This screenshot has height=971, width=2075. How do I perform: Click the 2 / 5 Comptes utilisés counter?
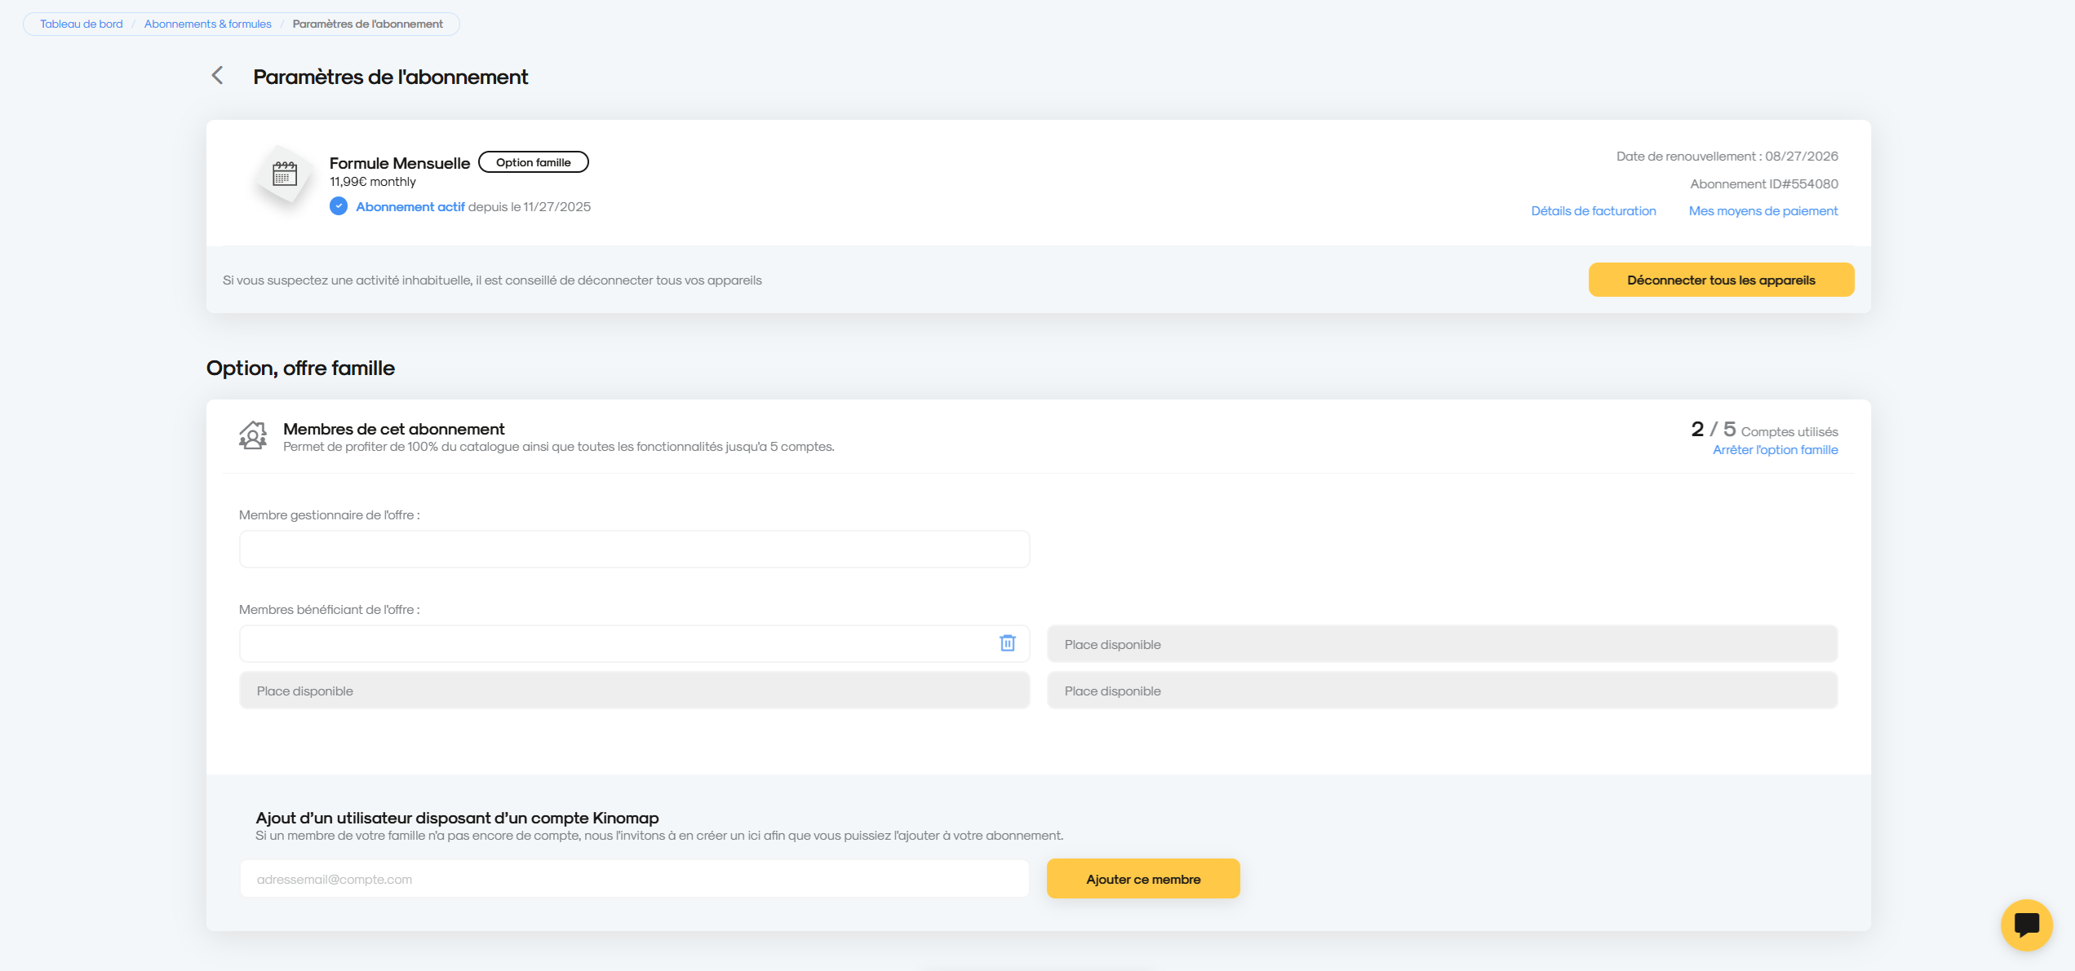click(x=1764, y=430)
